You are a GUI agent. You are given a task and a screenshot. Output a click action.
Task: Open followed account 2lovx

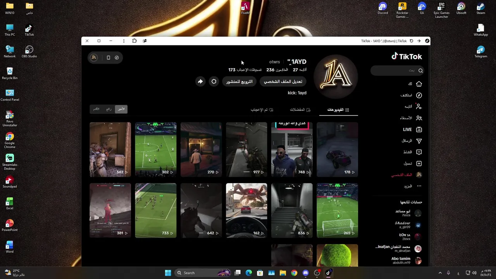click(410, 236)
